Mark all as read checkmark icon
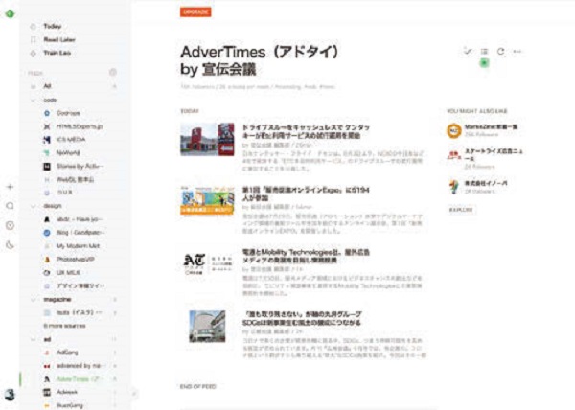The image size is (575, 410). pyautogui.click(x=468, y=52)
